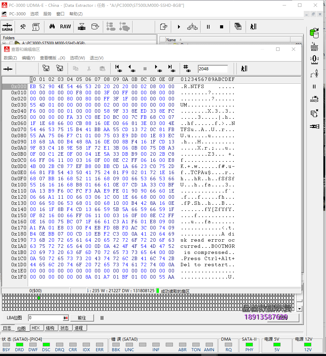Open the 帮助(Z) menu
The height and width of the screenshot is (356, 326).
(76, 14)
